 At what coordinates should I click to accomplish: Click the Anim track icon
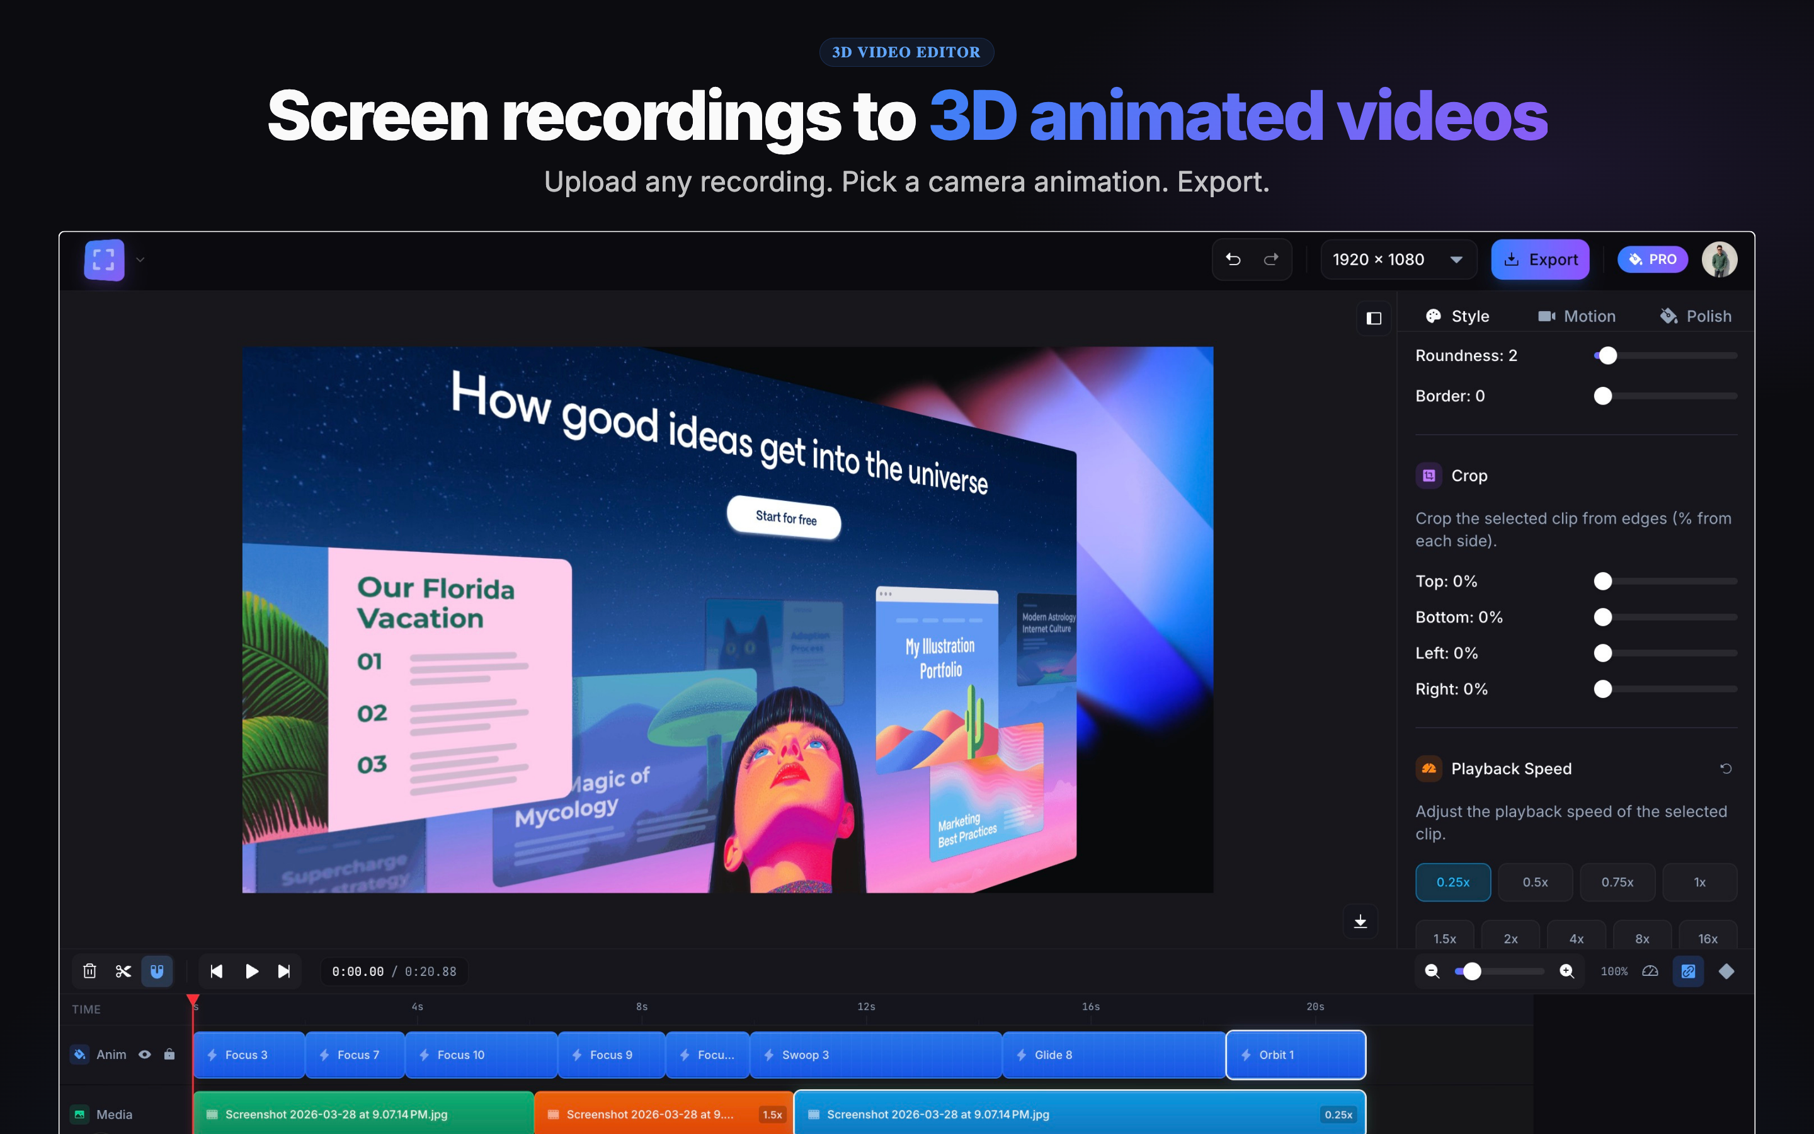[x=79, y=1055]
